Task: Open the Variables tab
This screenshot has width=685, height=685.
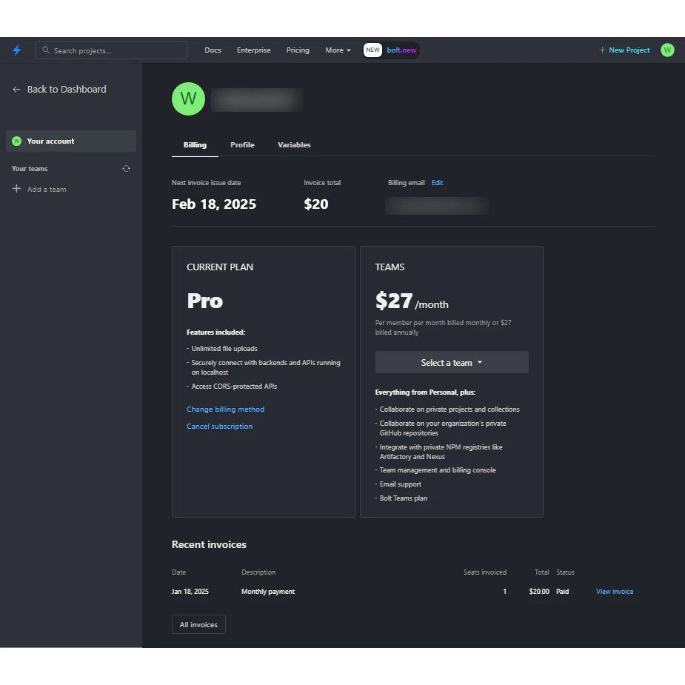Action: (294, 145)
